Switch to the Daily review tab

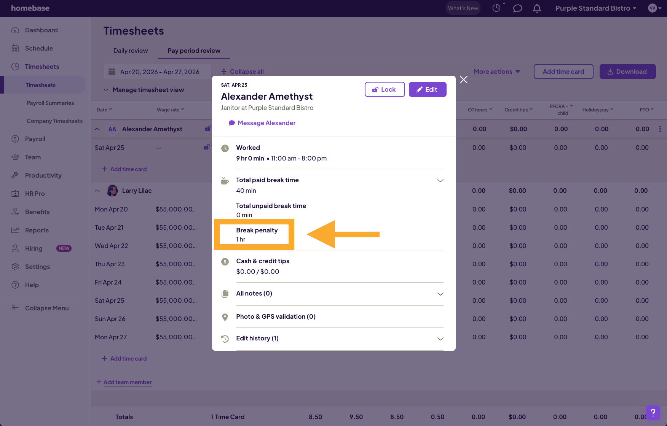131,51
